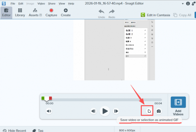Step back one frame
The height and width of the screenshot is (132, 196).
click(x=93, y=111)
